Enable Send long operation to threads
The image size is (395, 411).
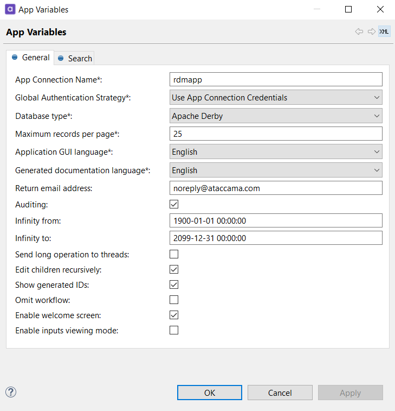click(x=174, y=254)
